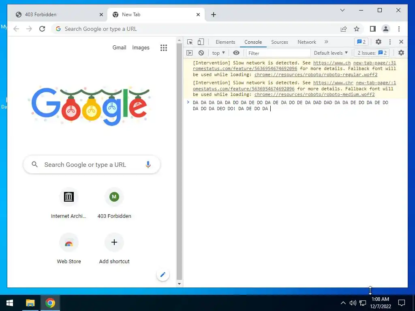Open File Explorer from taskbar
Viewport: 415px width, 311px height.
coord(30,303)
